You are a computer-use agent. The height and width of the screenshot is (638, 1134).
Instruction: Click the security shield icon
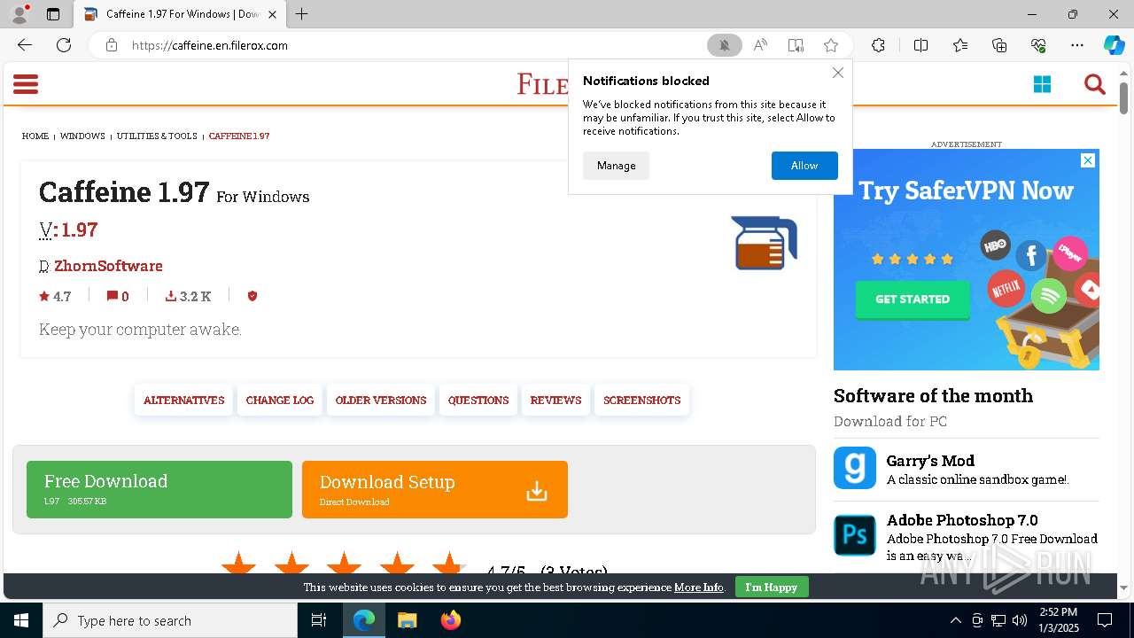(252, 296)
